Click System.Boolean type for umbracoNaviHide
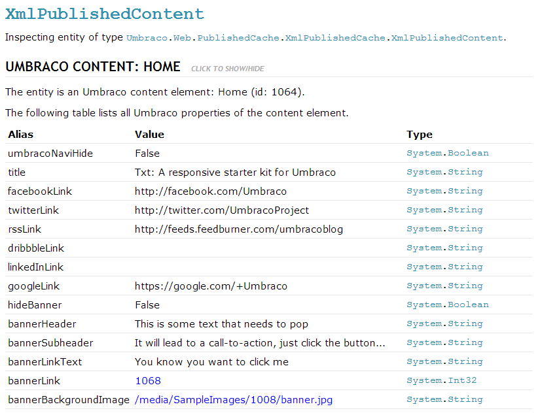Image resolution: width=538 pixels, height=413 pixels. pos(448,153)
